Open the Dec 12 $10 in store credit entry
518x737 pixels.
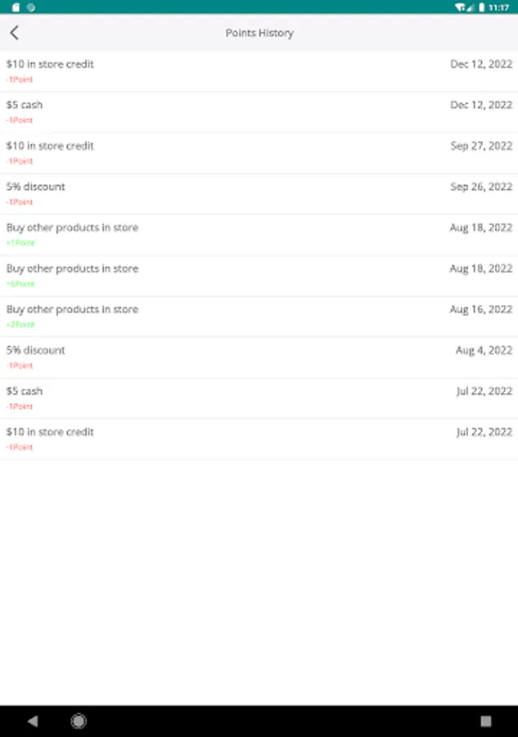[x=259, y=71]
